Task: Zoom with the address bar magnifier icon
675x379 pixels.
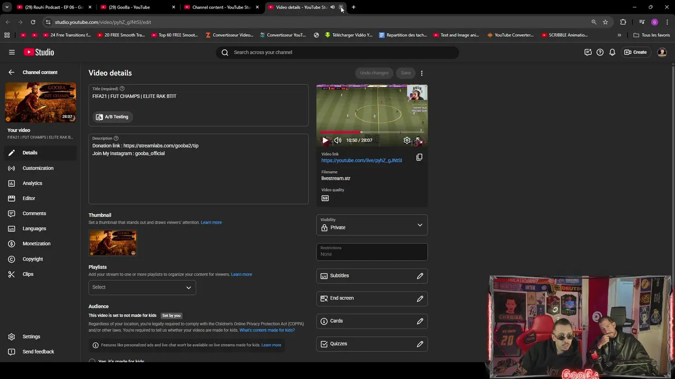Action: click(x=594, y=22)
